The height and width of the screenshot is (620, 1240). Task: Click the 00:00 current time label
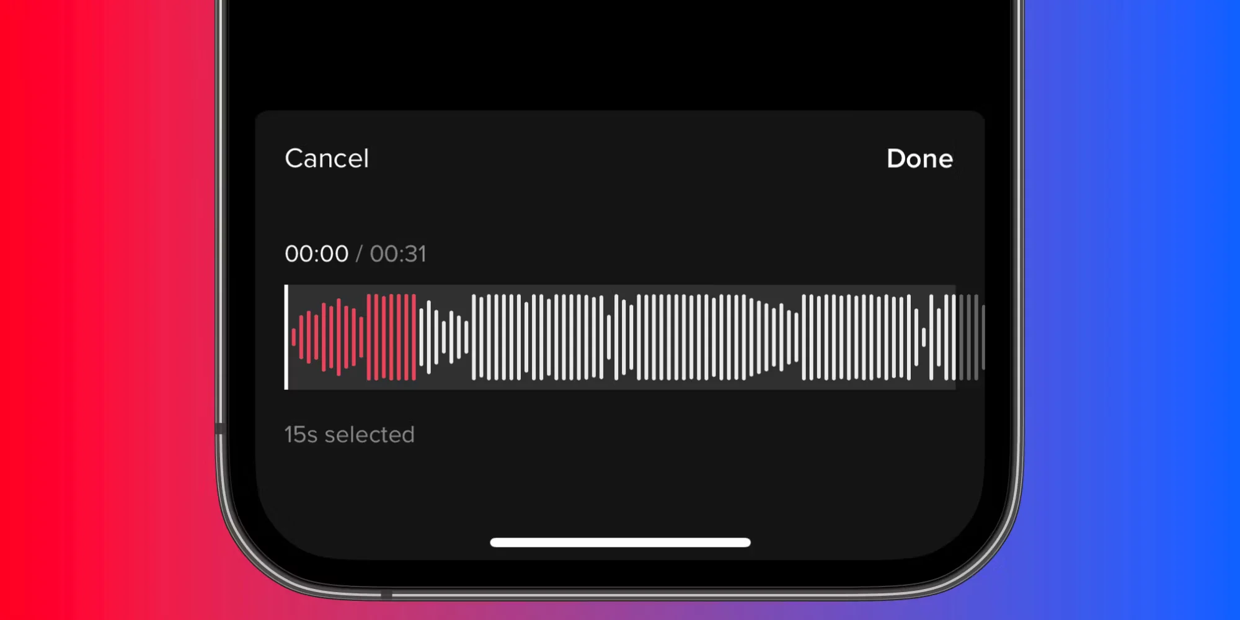316,254
